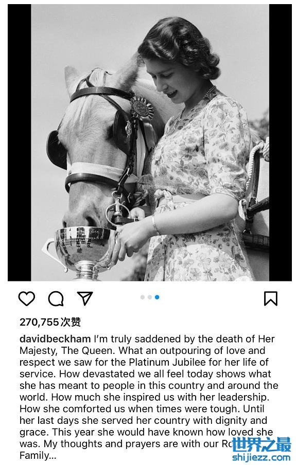
Task: View the 270,755 likes list
Action: (x=50, y=322)
